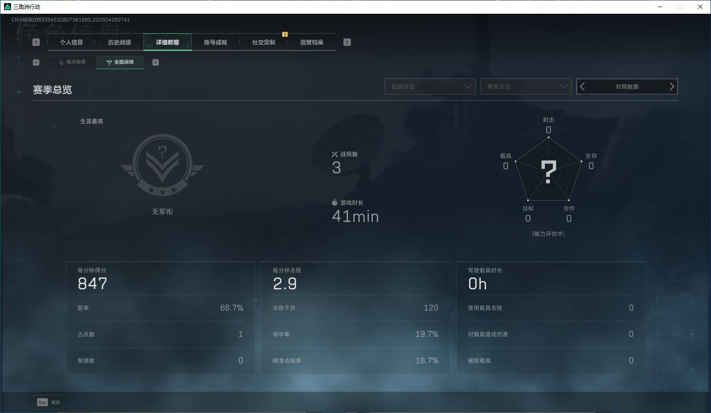Click the D key hint beside 全面战场
The height and width of the screenshot is (413, 711).
tap(155, 62)
